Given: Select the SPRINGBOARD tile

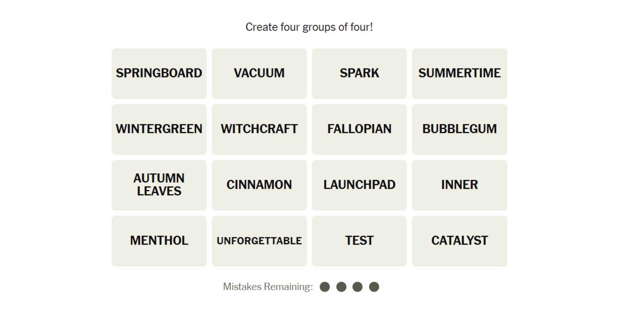Looking at the screenshot, I should click(x=159, y=73).
